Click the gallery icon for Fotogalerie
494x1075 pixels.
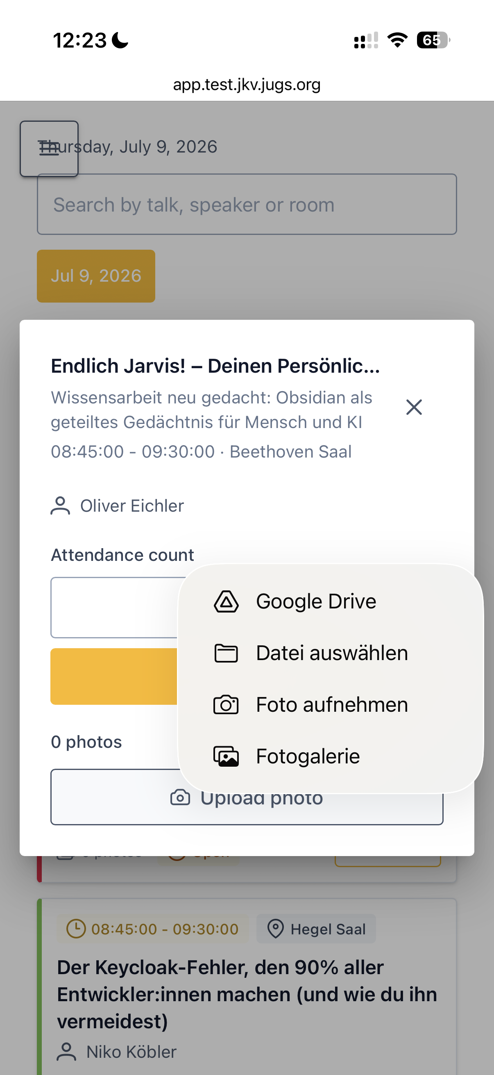point(226,756)
